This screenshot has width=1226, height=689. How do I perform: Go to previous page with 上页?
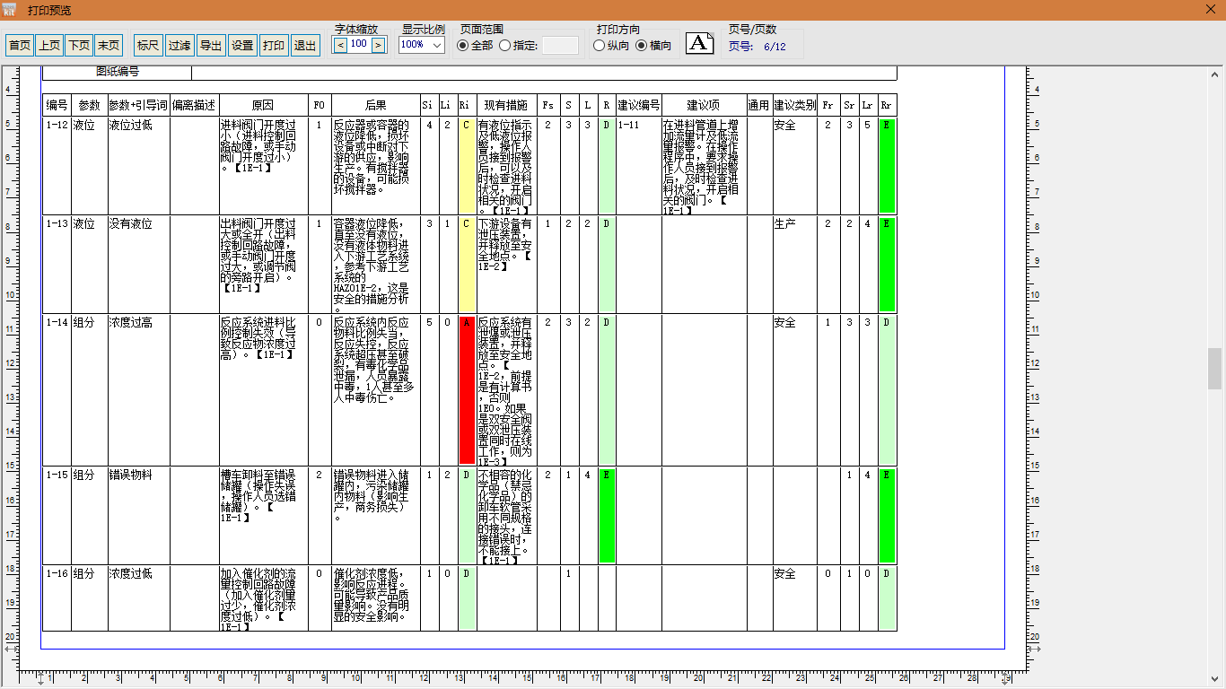(x=49, y=45)
